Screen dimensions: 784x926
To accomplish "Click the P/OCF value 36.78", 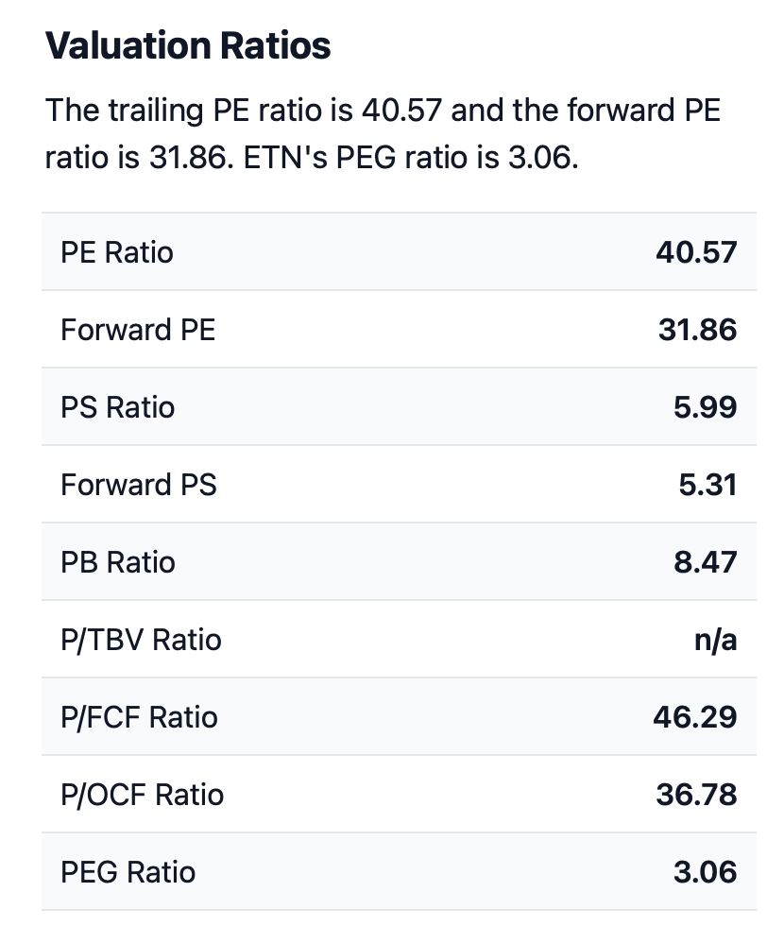I will click(696, 795).
